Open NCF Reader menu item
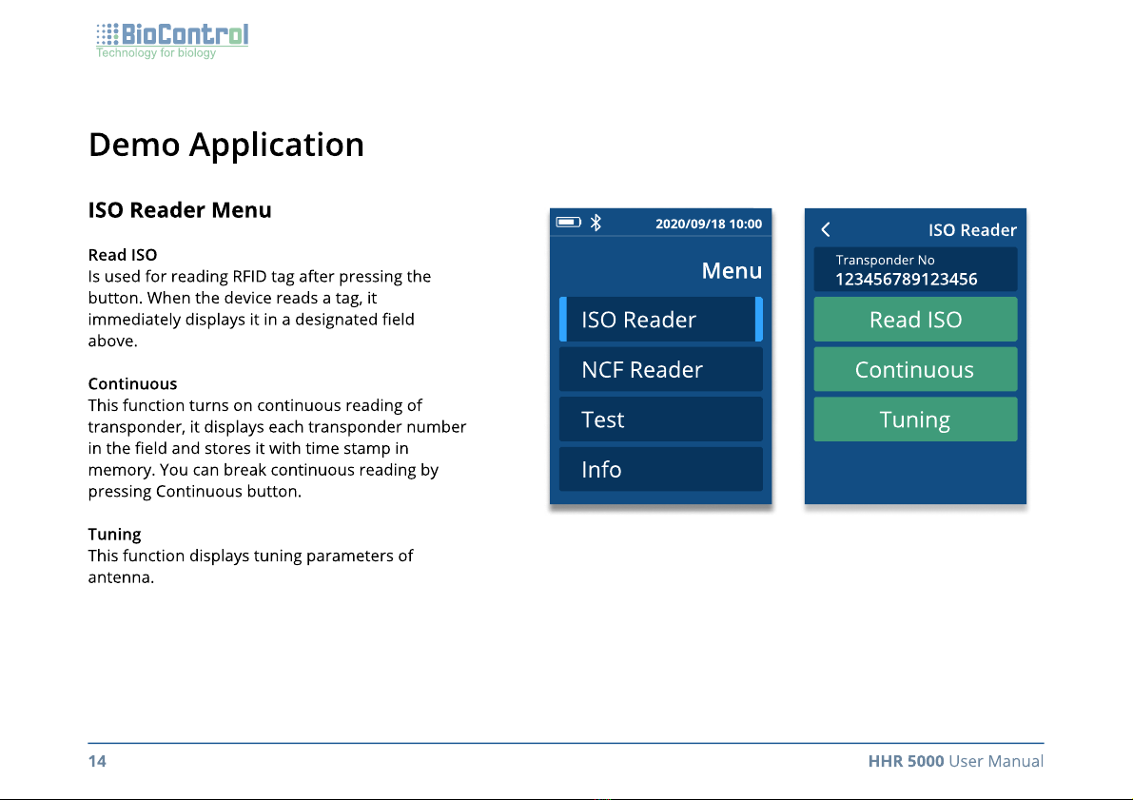Viewport: 1133px width, 800px height. [660, 369]
